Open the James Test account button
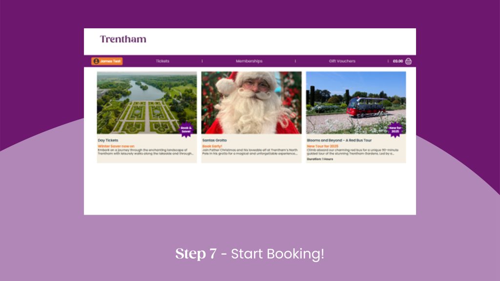The height and width of the screenshot is (281, 500). (107, 61)
